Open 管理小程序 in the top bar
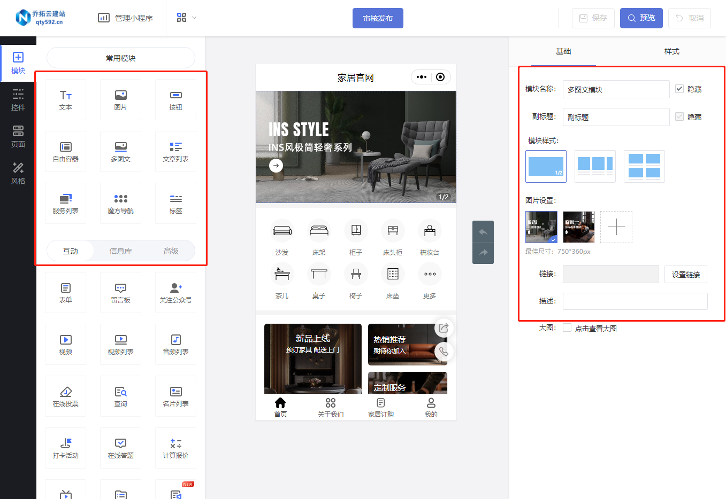 click(x=125, y=18)
